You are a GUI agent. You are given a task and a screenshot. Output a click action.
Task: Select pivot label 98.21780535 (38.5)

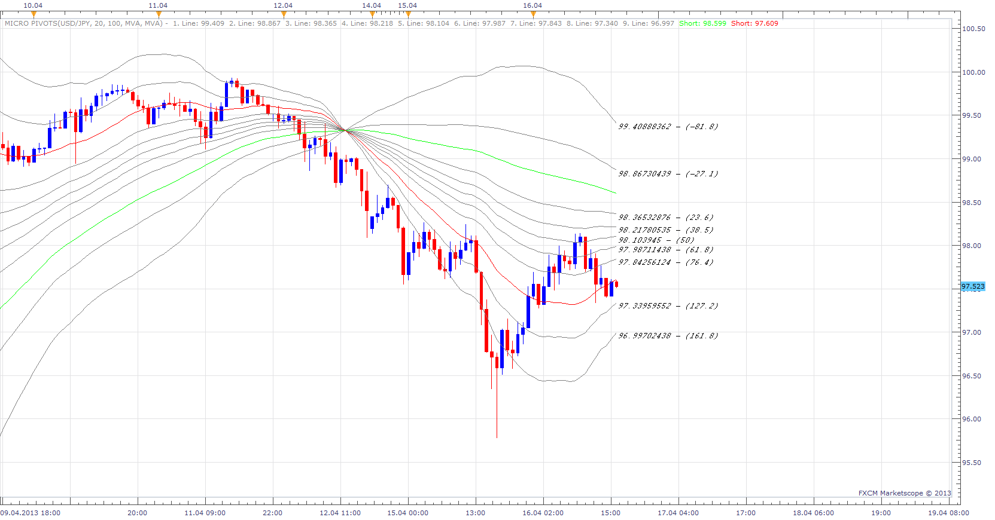point(666,230)
